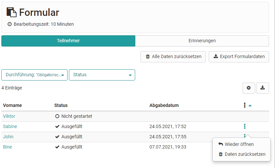
Task: Click the clock icon beside Bearbeitungszeit
Action: [x=10, y=24]
